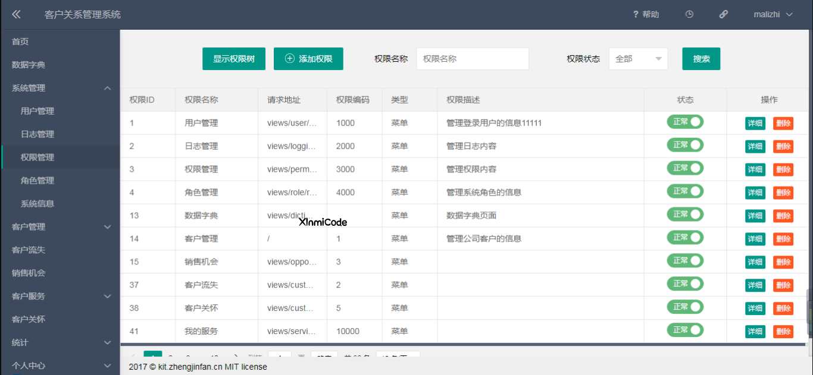Click the delete icon for 客户流失 row
The width and height of the screenshot is (813, 375).
(x=783, y=285)
